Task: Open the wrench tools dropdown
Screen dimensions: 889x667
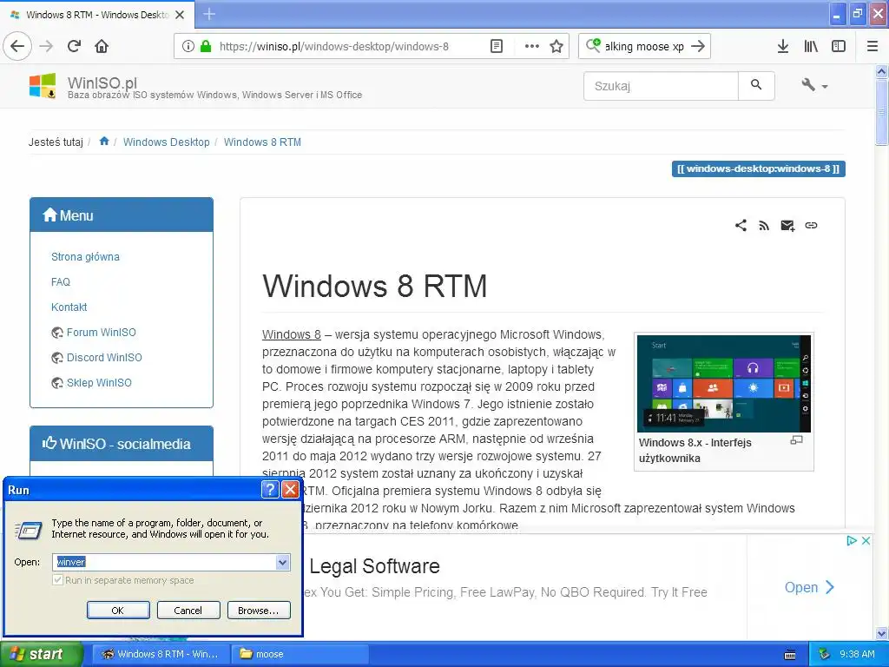Action: coord(814,86)
